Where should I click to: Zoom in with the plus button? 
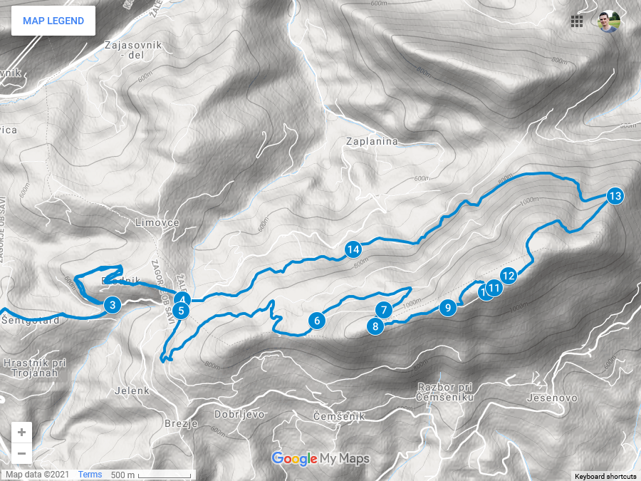coord(21,432)
